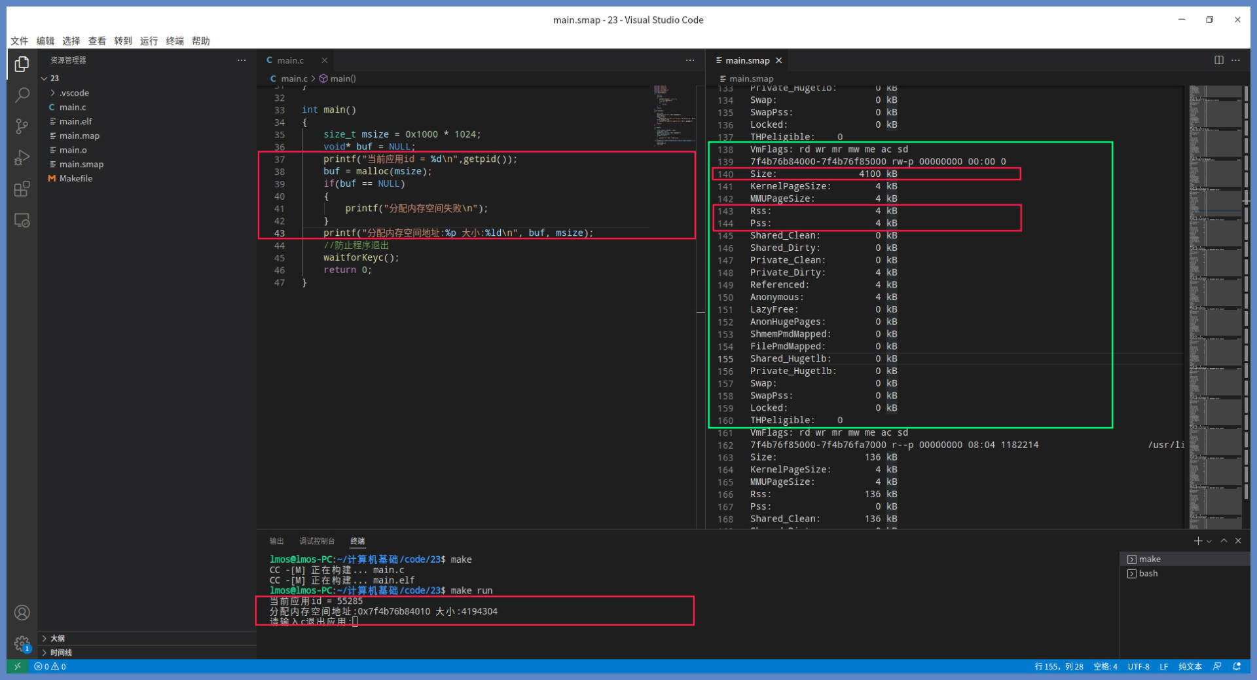Split the main.smap editor to the right
Screen dimensions: 1257x680
click(1218, 60)
